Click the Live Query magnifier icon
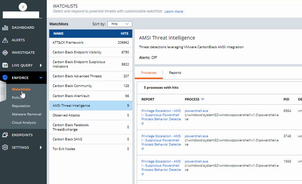This screenshot has height=184, width=302. click(x=5, y=65)
